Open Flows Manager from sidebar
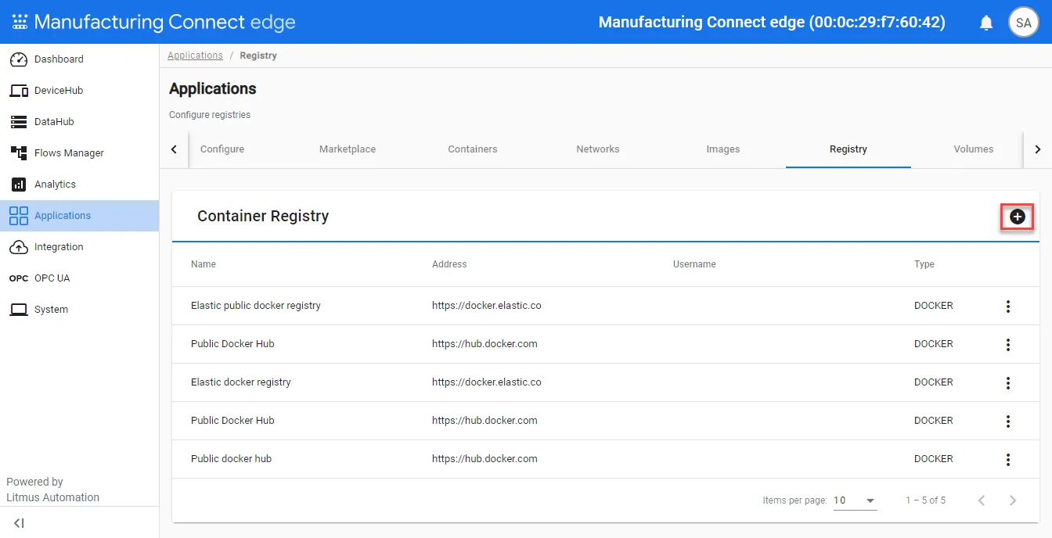The image size is (1052, 538). click(79, 153)
